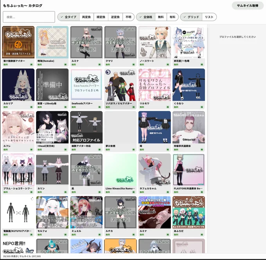Click the 無料 label on モルフォ card

(x=40, y=235)
